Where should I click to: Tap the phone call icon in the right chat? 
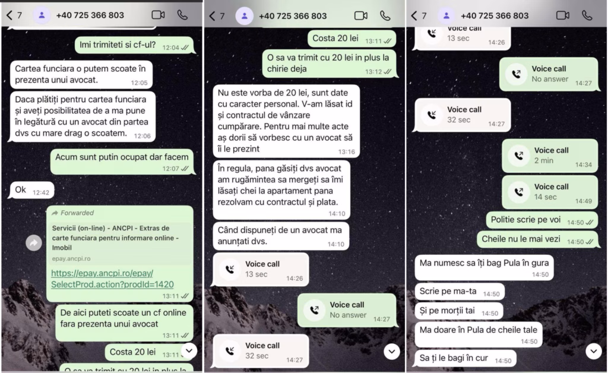pyautogui.click(x=587, y=15)
